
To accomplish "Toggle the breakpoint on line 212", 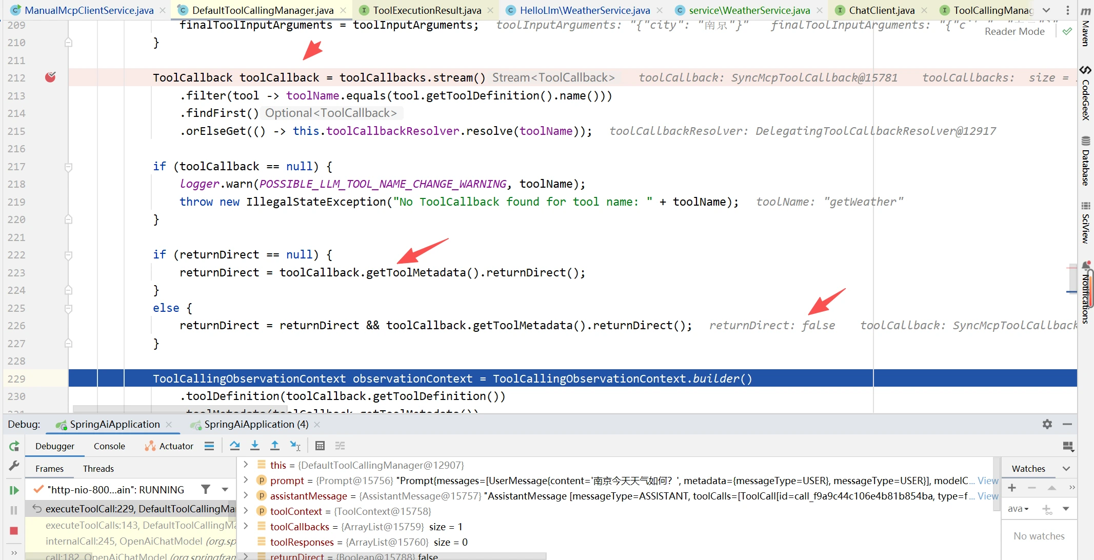I will click(50, 77).
